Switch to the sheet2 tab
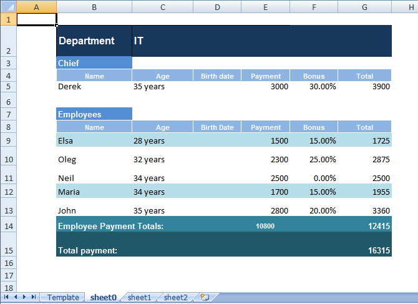 point(176,297)
